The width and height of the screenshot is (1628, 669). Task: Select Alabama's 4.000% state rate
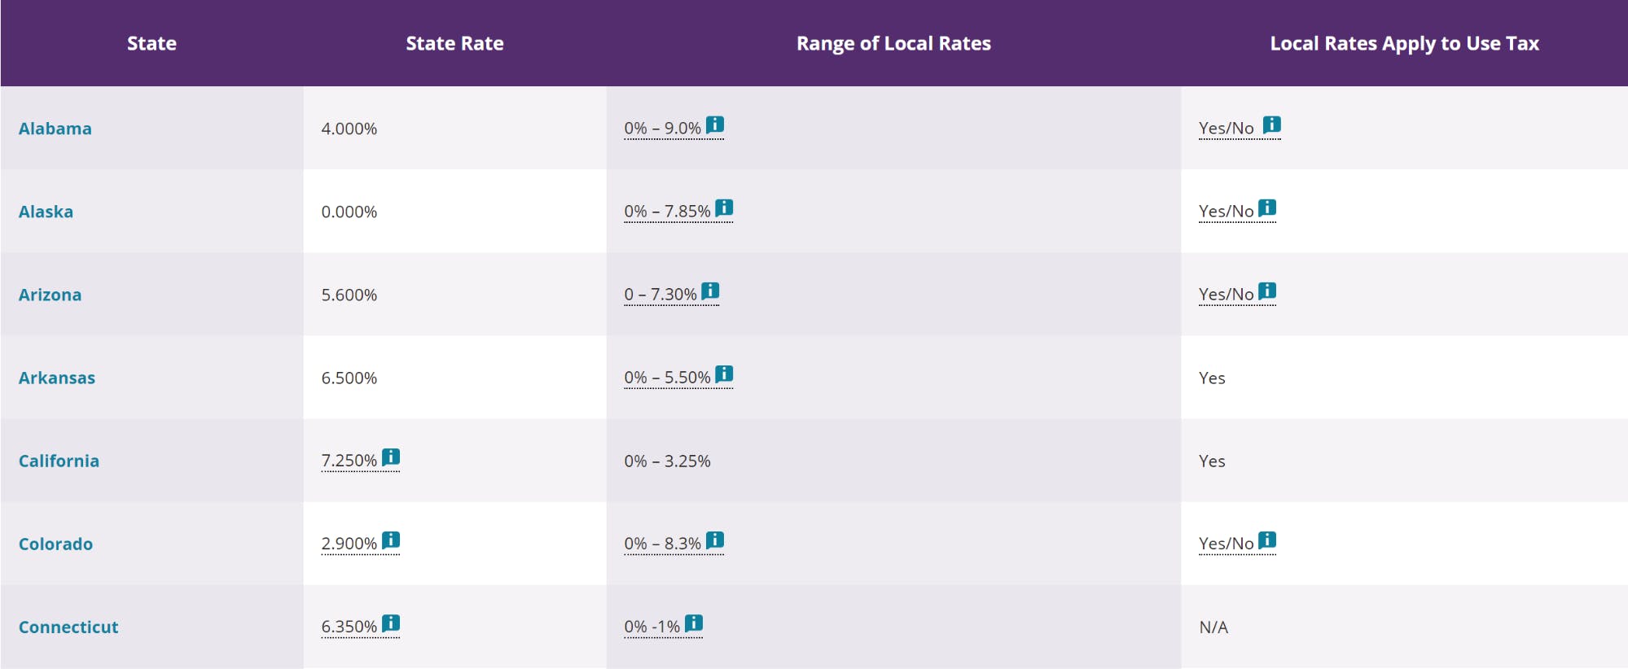[349, 129]
